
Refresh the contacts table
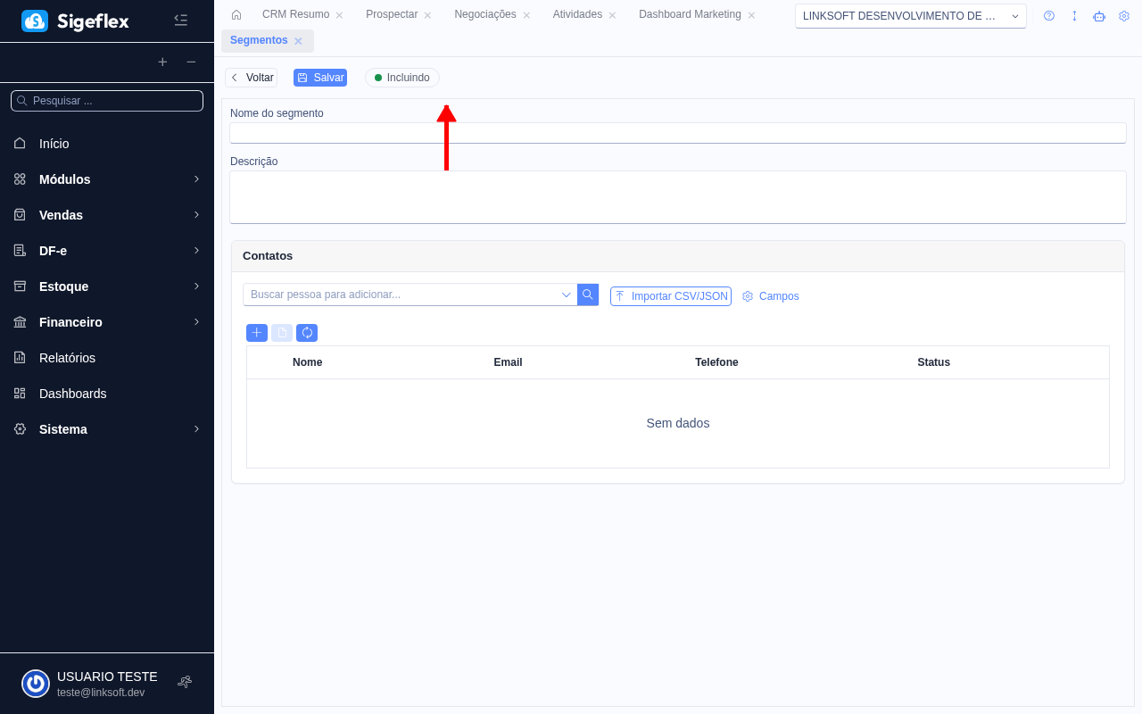pos(307,333)
